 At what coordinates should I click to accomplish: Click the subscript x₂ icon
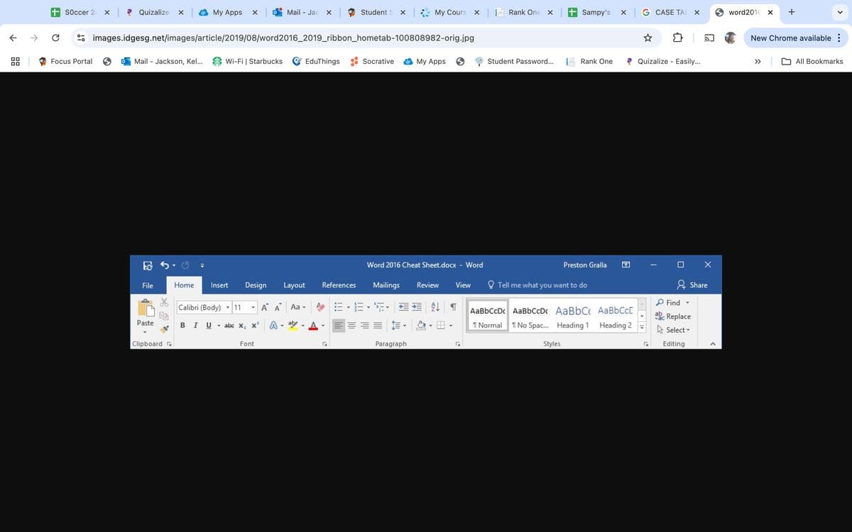tap(242, 326)
